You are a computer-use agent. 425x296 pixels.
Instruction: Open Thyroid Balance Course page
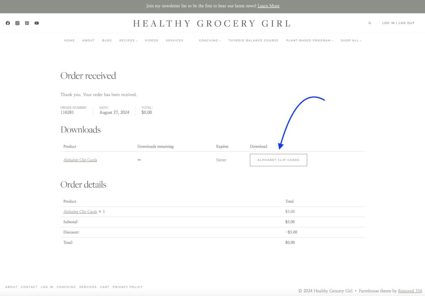(253, 41)
